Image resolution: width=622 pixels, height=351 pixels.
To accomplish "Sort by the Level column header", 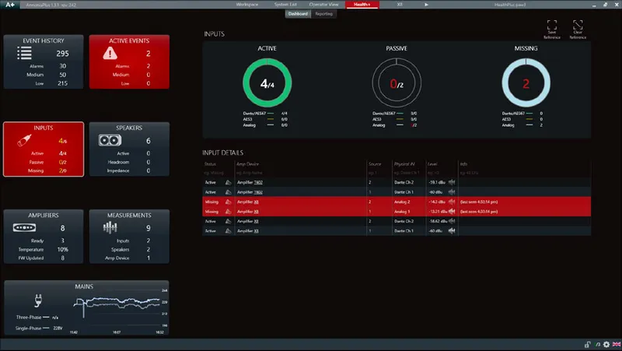I will 432,164.
